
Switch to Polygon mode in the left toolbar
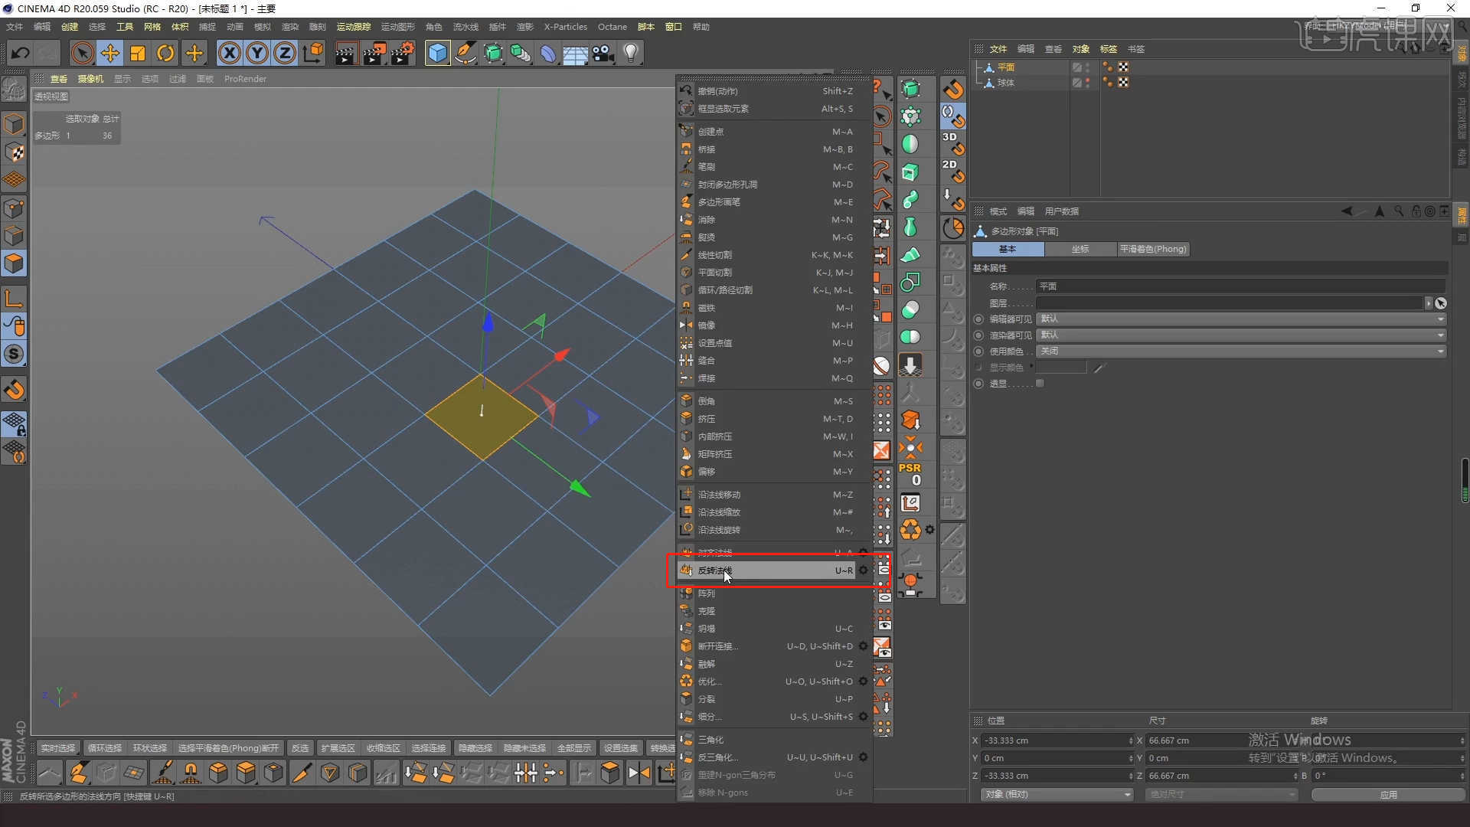point(14,263)
